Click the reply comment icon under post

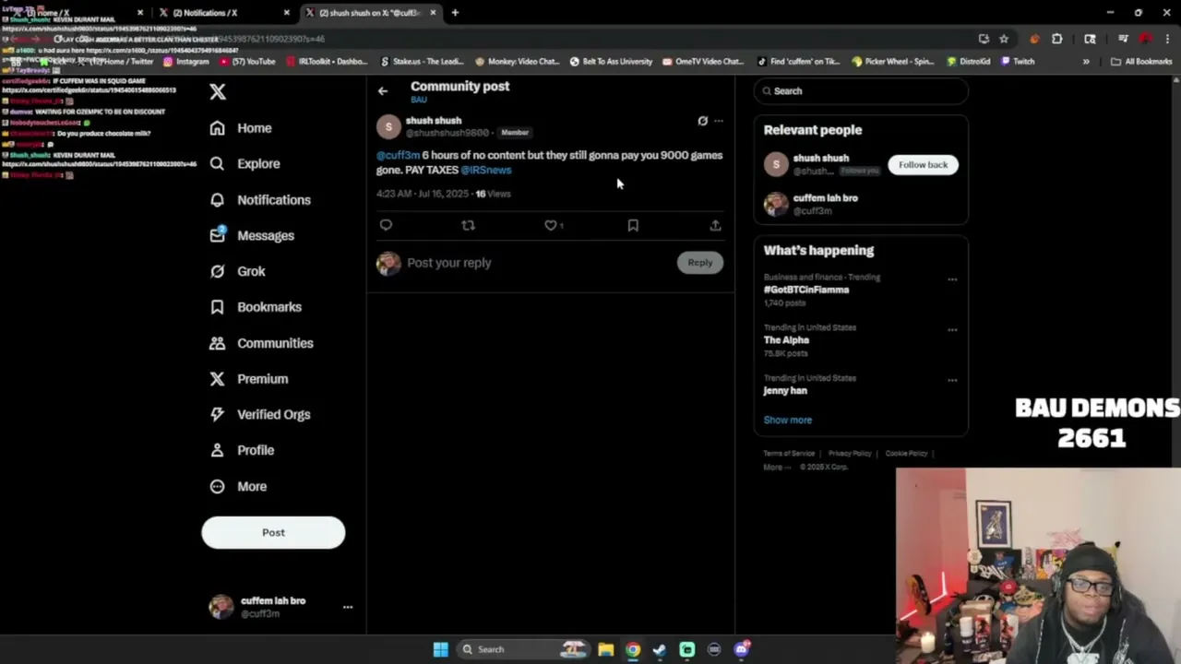pyautogui.click(x=386, y=225)
